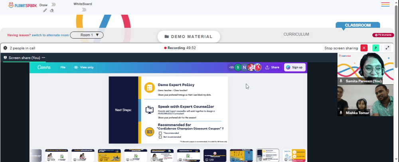This screenshot has height=162, width=399.
Task: Click the Canva logo
Action: 44,67
